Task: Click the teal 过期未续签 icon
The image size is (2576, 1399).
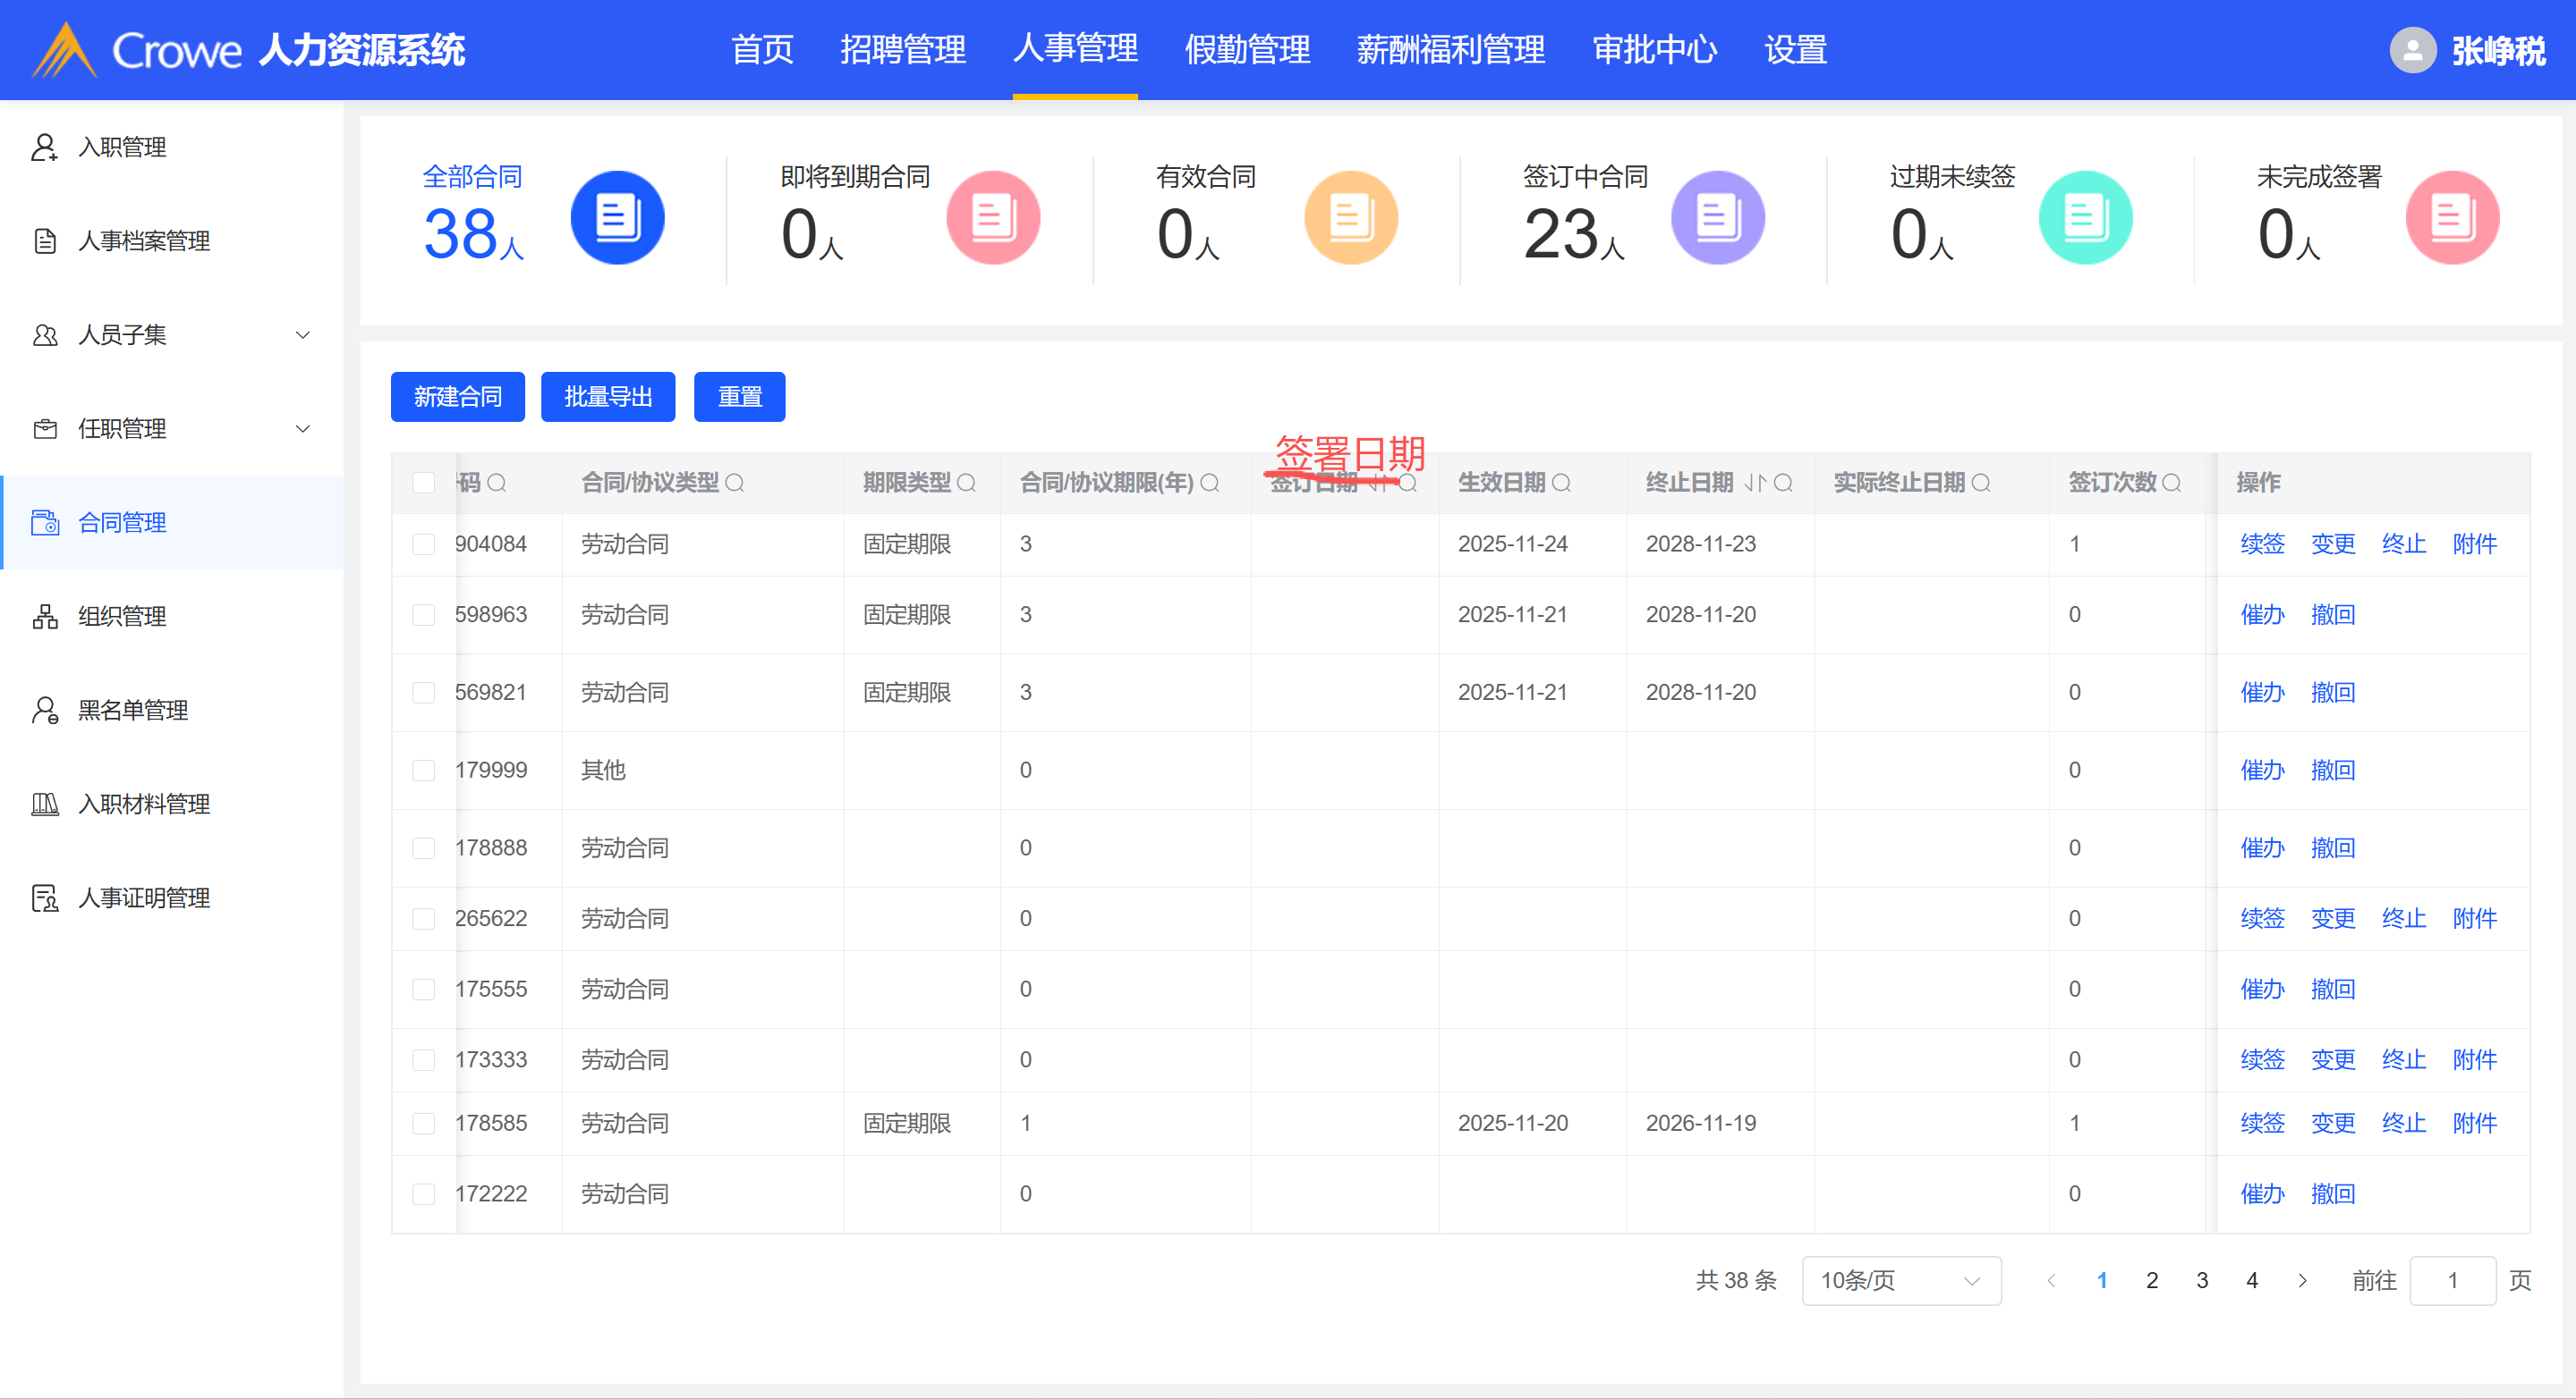Action: click(x=2085, y=218)
